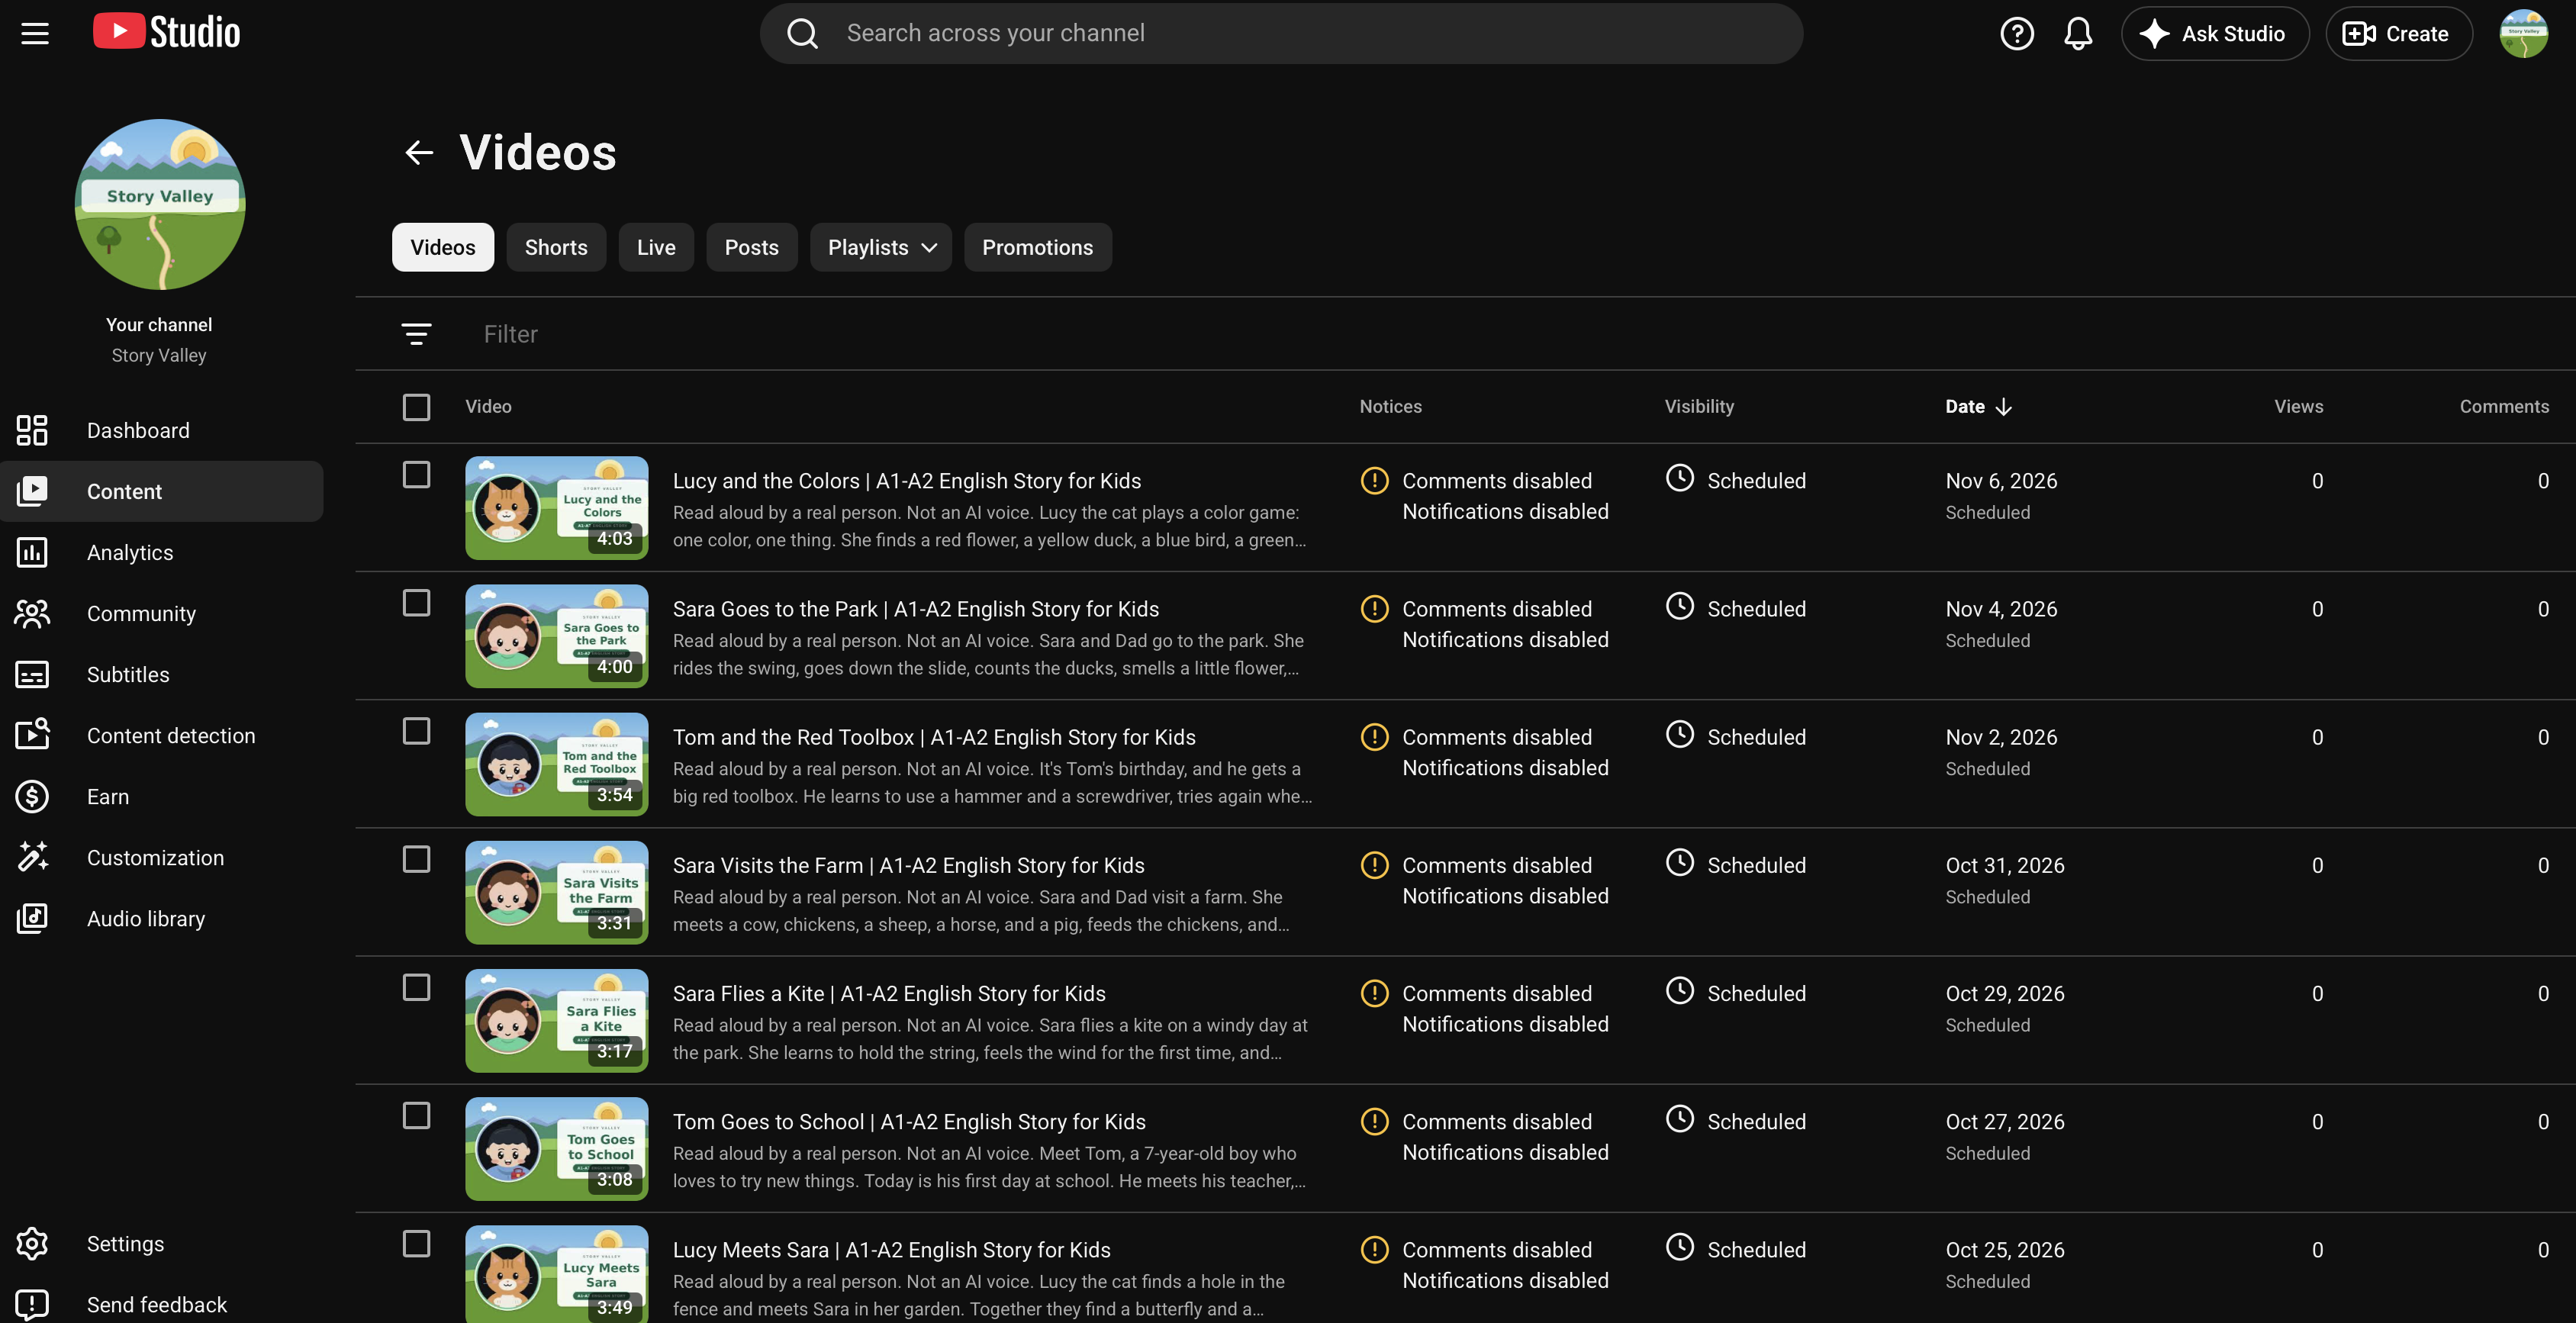This screenshot has height=1323, width=2576.
Task: Click the warning notice icon for Sara Goes to the Park
Action: 1375,608
